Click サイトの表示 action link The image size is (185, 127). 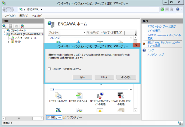[x=154, y=31]
